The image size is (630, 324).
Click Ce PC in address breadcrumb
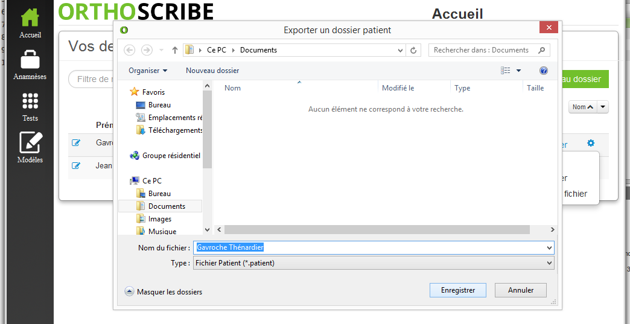click(x=217, y=50)
